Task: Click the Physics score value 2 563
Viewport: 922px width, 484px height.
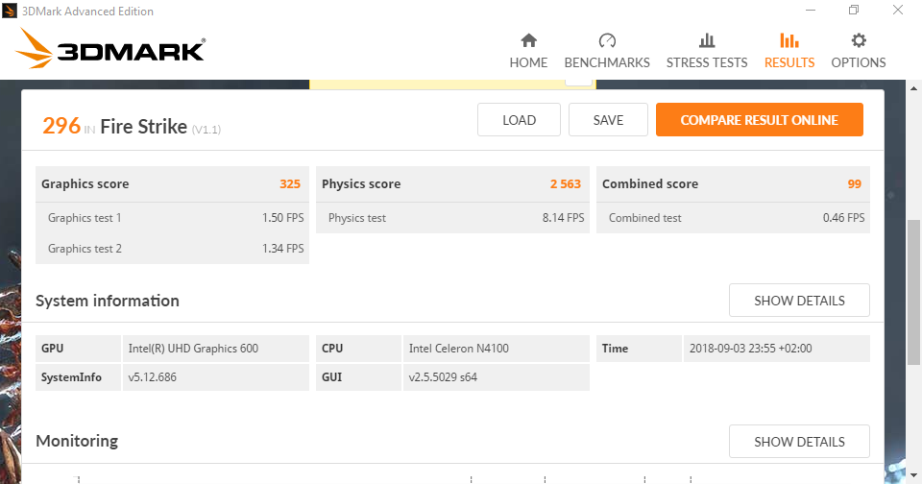Action: click(x=566, y=184)
